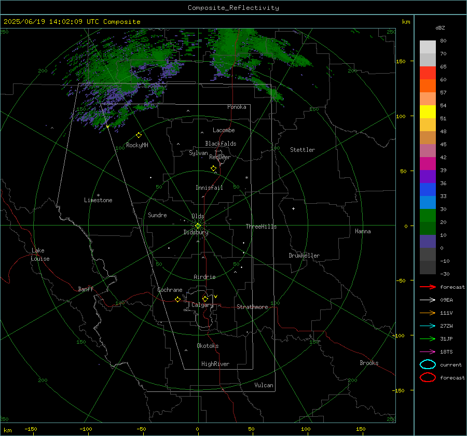Click the Limestone label
467x436 pixels.
(98, 200)
